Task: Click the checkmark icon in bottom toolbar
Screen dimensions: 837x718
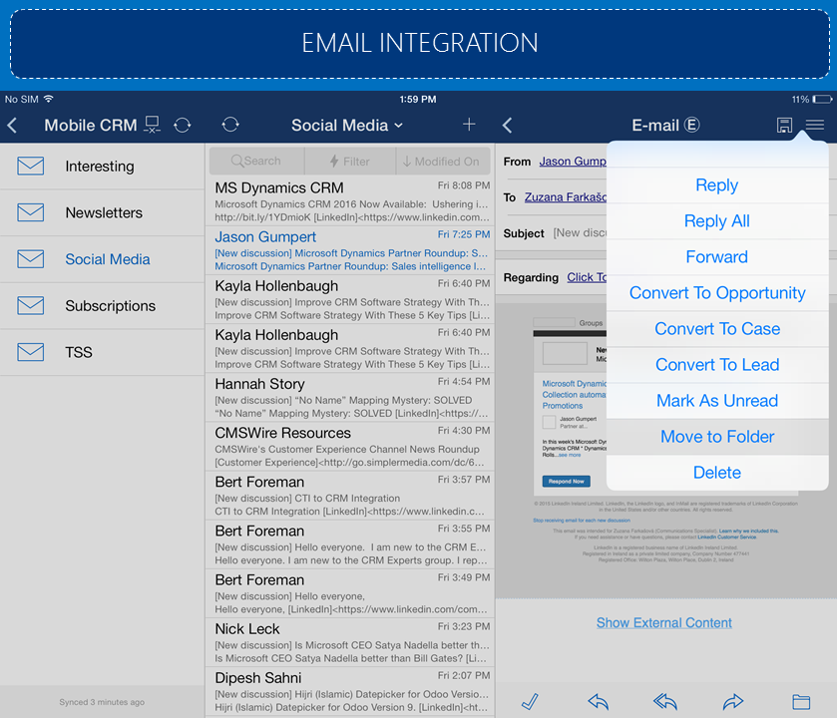Action: tap(530, 701)
